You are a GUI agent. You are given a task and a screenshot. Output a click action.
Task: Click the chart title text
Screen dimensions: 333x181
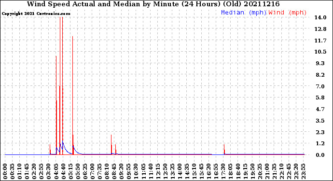(153, 4)
